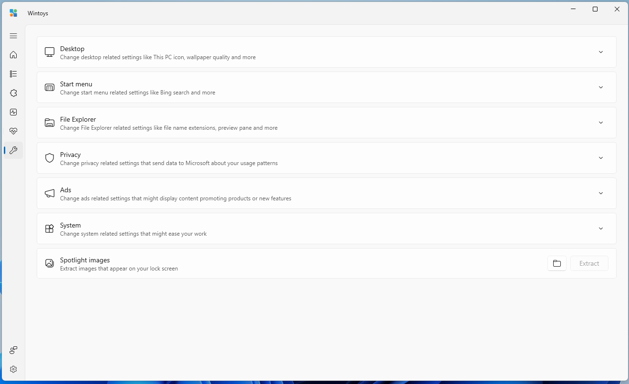Click the Extract button
Image resolution: width=629 pixels, height=384 pixels.
(x=589, y=263)
